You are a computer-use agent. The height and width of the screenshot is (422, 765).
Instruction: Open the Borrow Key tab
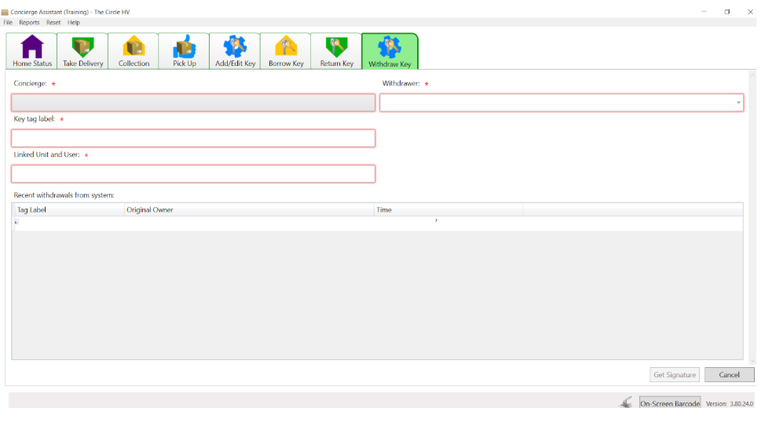pos(285,51)
